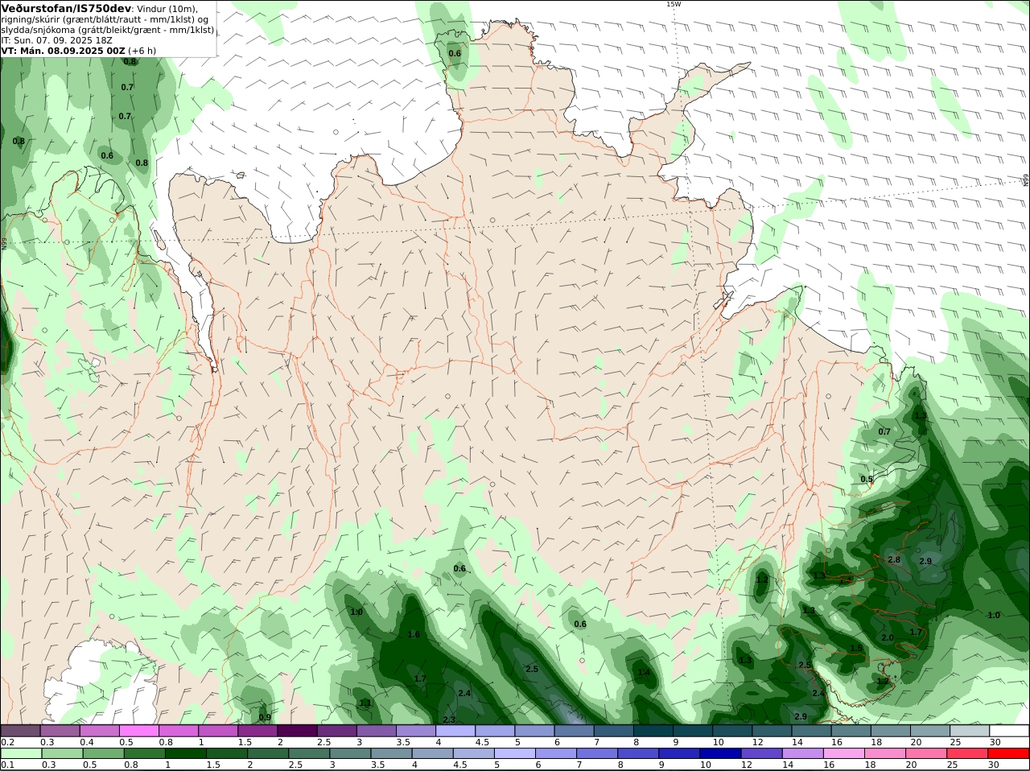Select the 0.4 swatch in upper snow legend
This screenshot has height=771, width=1030.
[x=99, y=730]
